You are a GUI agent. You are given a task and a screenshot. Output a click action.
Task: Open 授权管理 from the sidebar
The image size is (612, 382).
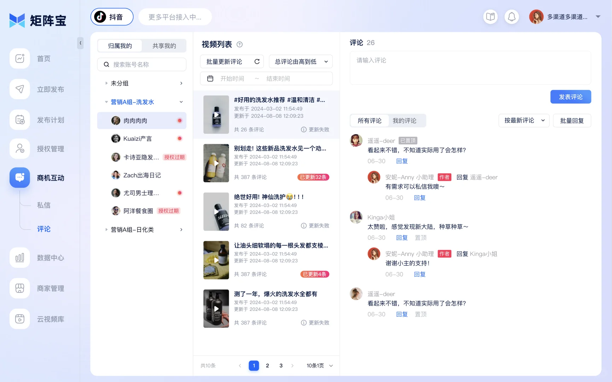pyautogui.click(x=50, y=149)
